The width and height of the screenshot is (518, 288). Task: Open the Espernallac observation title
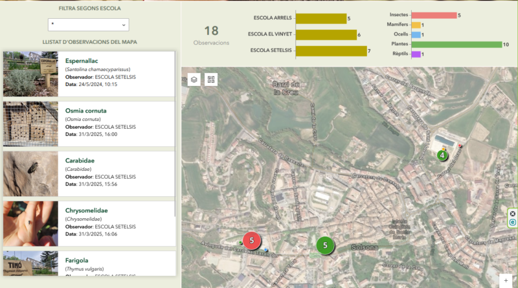(x=82, y=61)
